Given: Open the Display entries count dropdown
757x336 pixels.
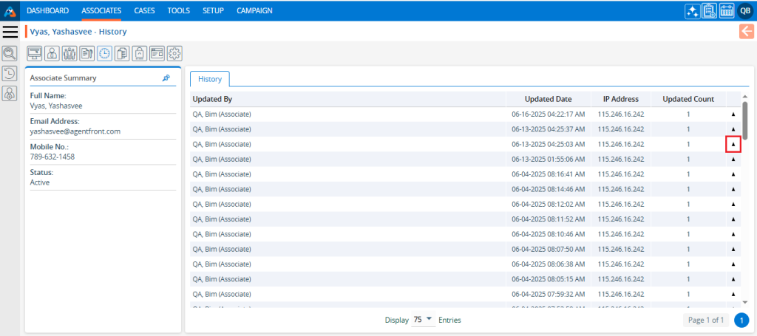Looking at the screenshot, I should coord(422,320).
